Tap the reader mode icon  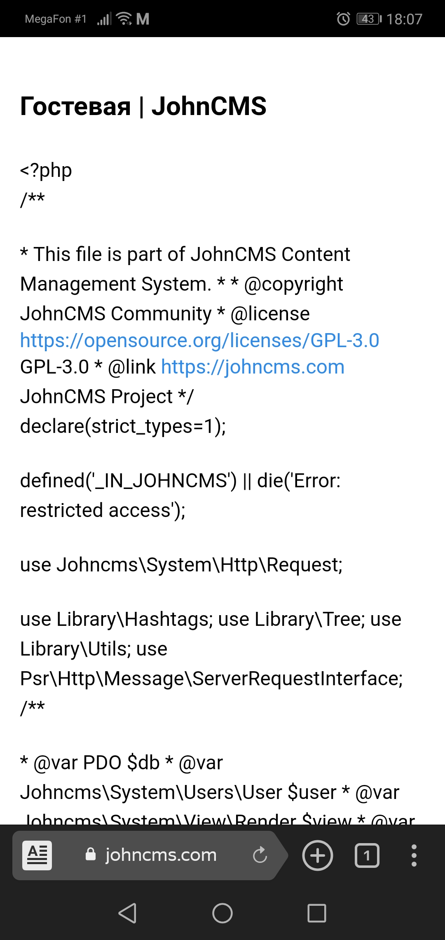(x=37, y=855)
